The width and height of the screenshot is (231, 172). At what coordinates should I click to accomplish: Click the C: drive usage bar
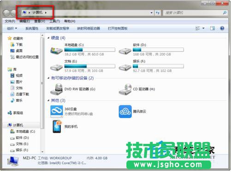(90, 50)
